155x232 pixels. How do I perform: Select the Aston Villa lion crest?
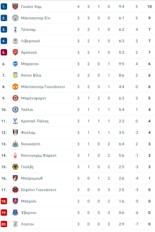15,75
